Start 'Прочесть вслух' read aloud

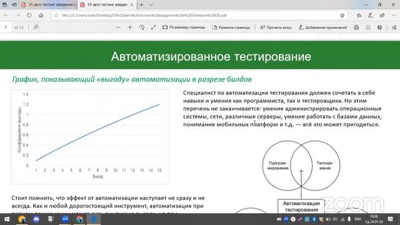(x=276, y=27)
